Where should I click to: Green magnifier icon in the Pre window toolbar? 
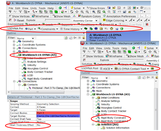pos(104,12)
